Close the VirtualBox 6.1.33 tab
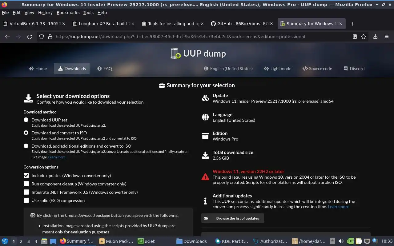This screenshot has width=394, height=246. (64, 24)
